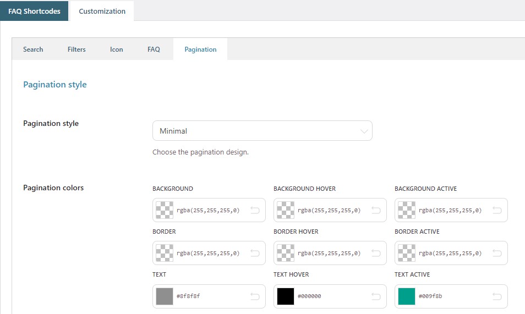This screenshot has width=525, height=314.
Task: Open the teal Text Active color swatch
Action: pyautogui.click(x=407, y=296)
